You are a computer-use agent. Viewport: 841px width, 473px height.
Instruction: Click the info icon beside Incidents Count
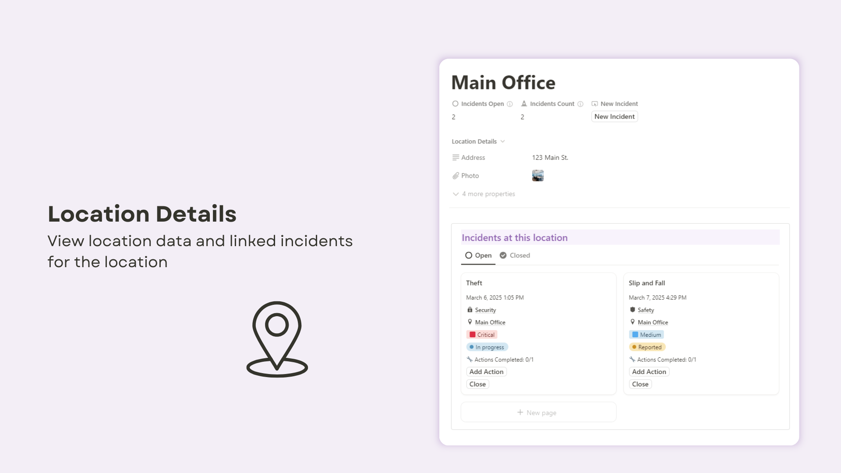point(580,104)
